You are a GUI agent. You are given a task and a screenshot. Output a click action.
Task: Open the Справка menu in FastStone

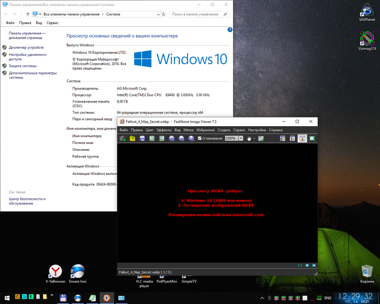tap(275, 130)
